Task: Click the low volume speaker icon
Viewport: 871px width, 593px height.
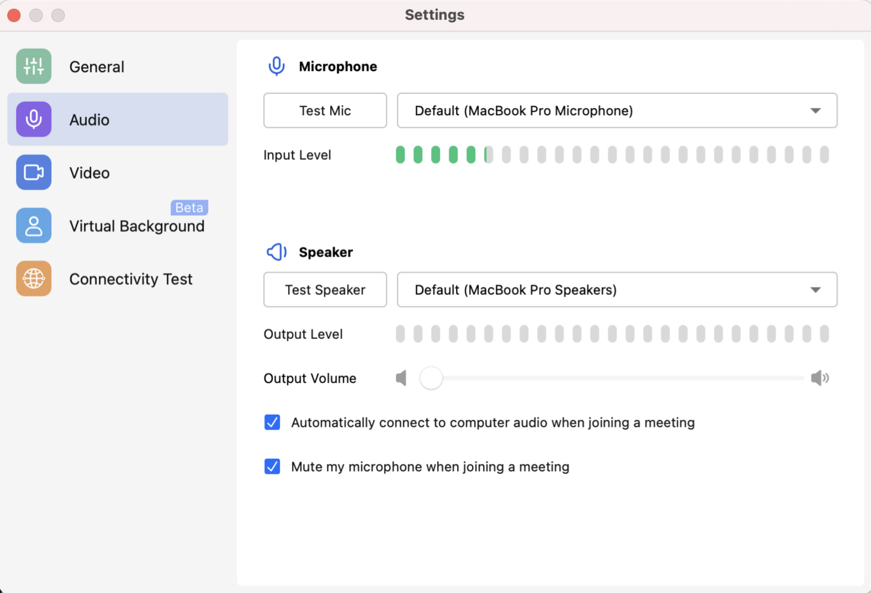Action: 401,378
